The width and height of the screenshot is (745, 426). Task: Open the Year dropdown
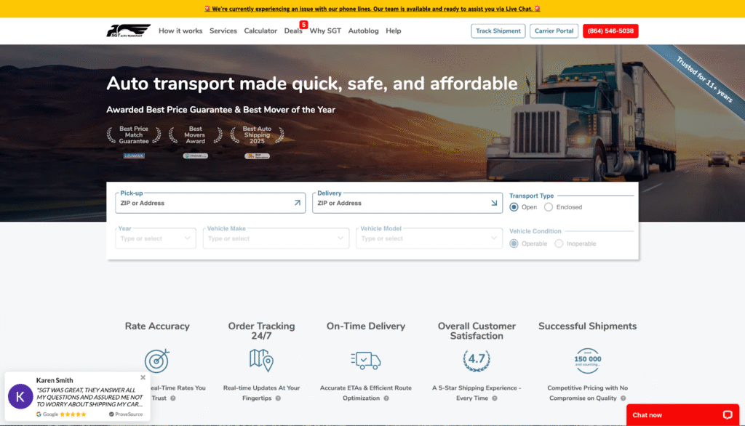[x=156, y=238]
